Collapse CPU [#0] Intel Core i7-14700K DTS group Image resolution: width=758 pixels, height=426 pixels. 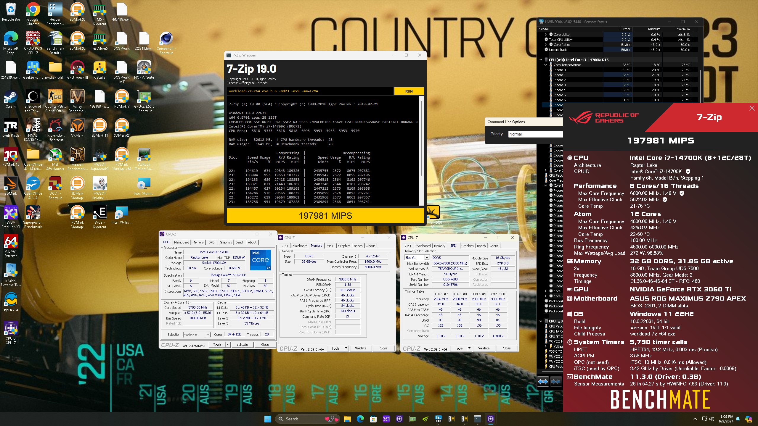click(541, 60)
